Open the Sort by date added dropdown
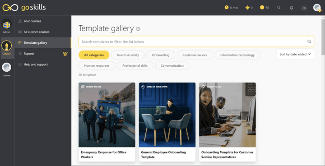The width and height of the screenshot is (325, 166). point(295,54)
